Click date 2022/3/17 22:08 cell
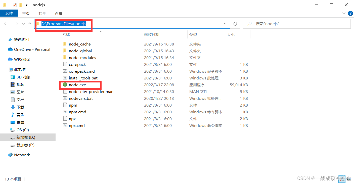 pos(159,85)
